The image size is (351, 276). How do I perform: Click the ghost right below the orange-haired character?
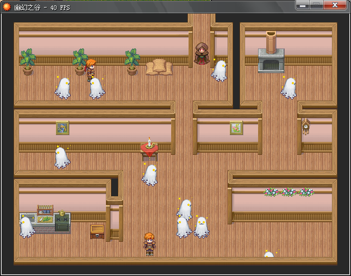pos(97,88)
